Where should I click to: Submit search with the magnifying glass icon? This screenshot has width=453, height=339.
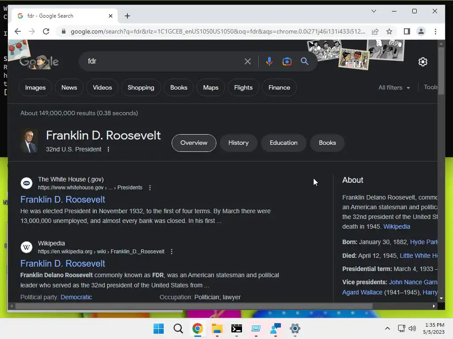click(304, 61)
